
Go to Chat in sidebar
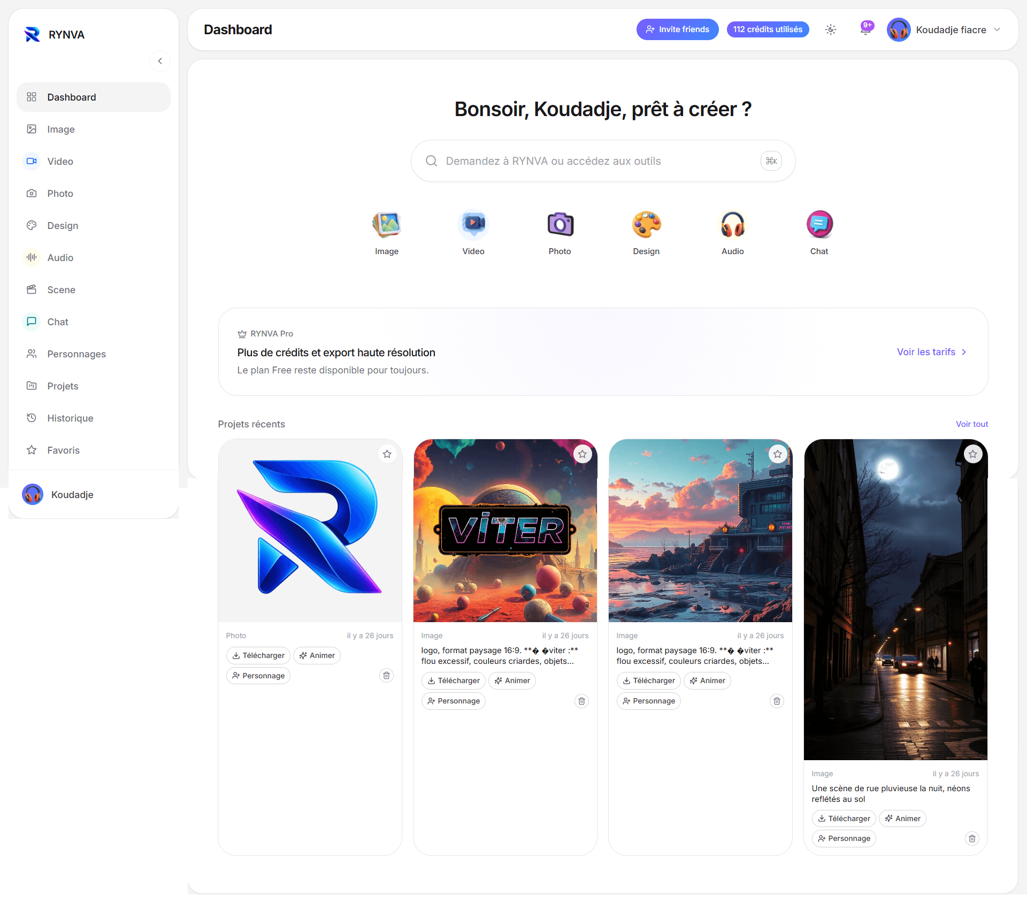pyautogui.click(x=94, y=322)
